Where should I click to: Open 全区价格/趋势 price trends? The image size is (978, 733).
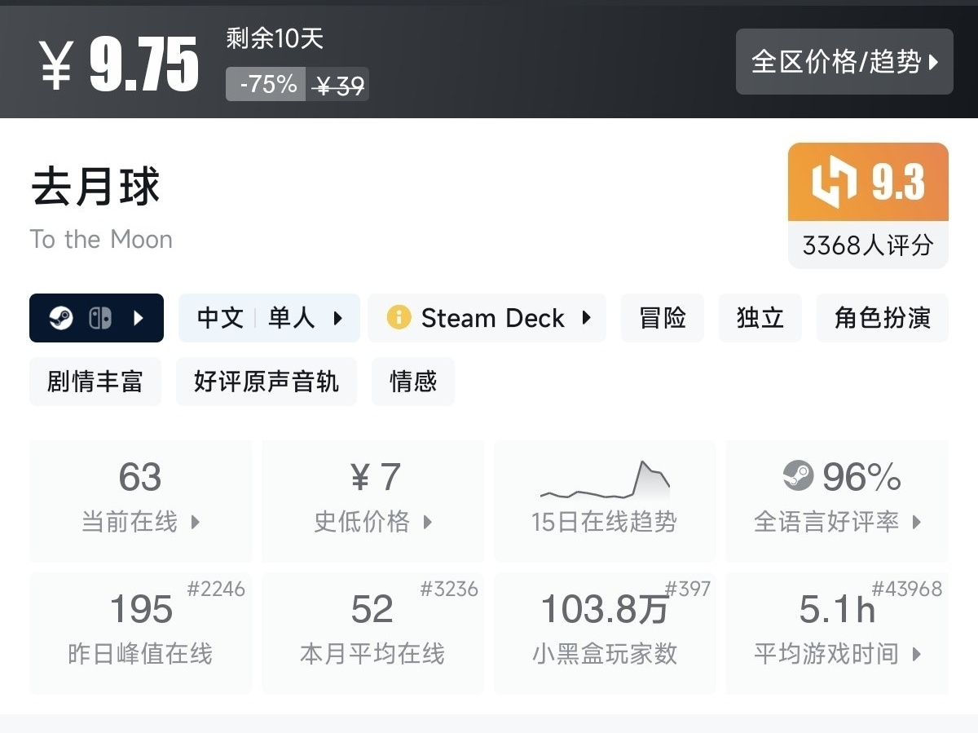click(x=844, y=62)
